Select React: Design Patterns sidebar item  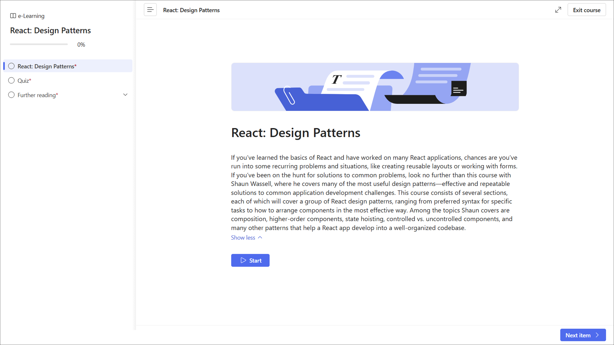(x=47, y=66)
